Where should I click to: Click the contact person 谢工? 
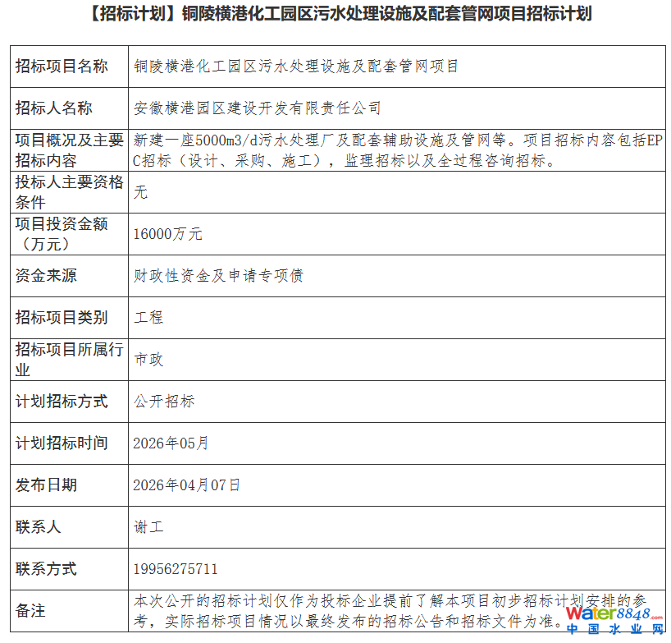click(148, 527)
